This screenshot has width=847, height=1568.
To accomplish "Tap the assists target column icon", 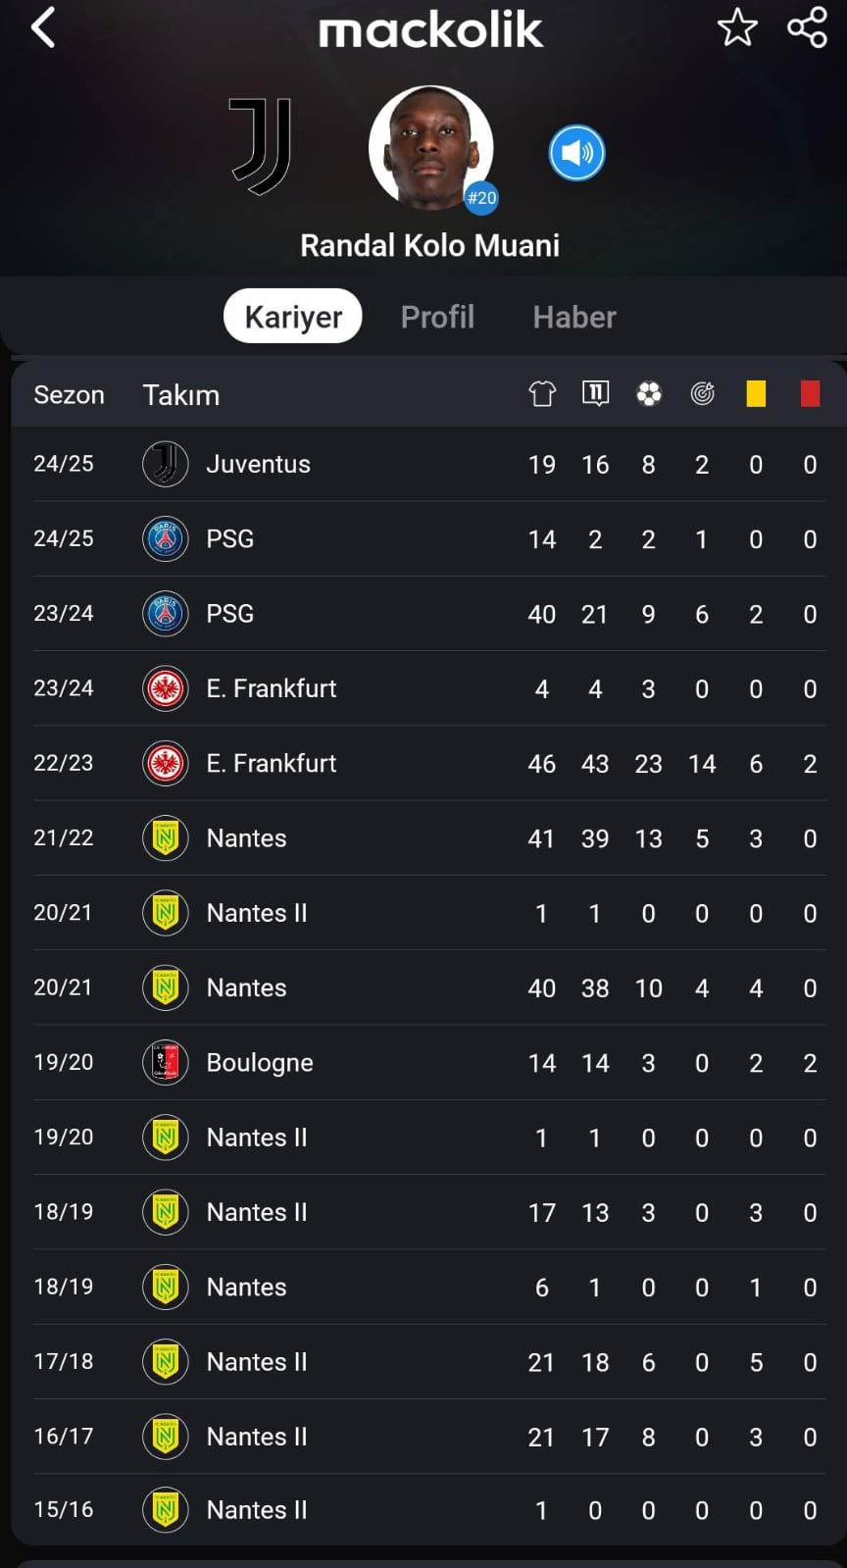I will pos(702,394).
